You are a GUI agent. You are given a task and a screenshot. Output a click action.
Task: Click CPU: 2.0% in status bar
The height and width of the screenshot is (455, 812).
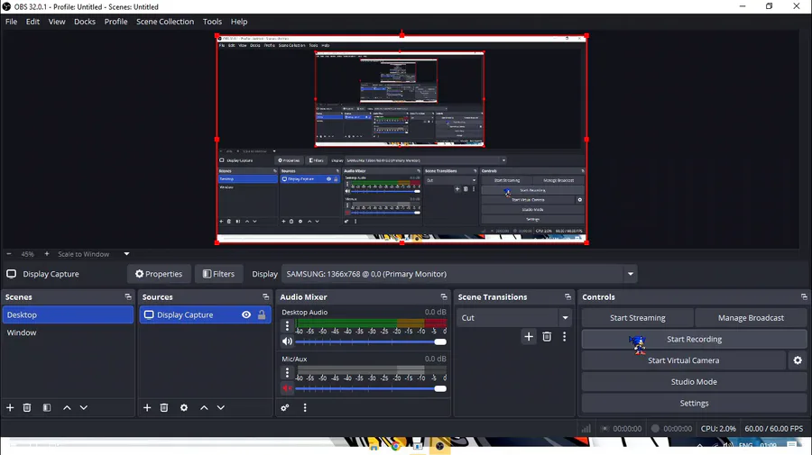coord(718,429)
